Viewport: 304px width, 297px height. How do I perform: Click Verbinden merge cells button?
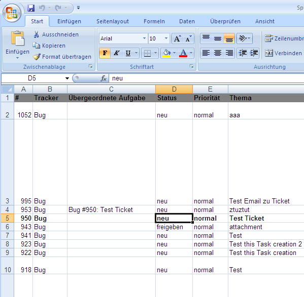click(284, 53)
